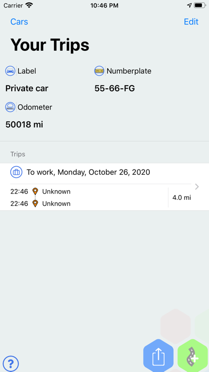Tap the 4.0 mi trip distance
The width and height of the screenshot is (209, 372).
182,198
